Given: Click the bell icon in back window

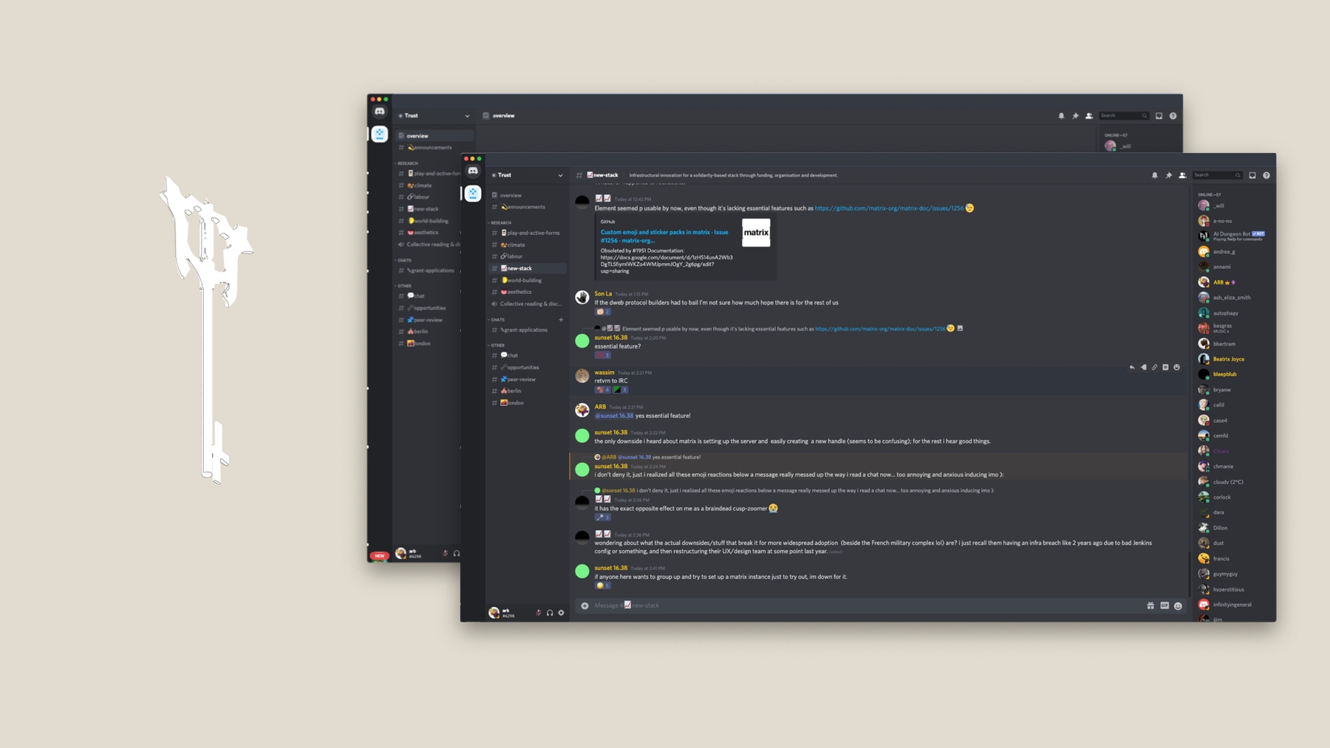Looking at the screenshot, I should coord(1062,116).
